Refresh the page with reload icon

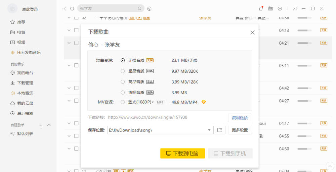[x=72, y=9]
